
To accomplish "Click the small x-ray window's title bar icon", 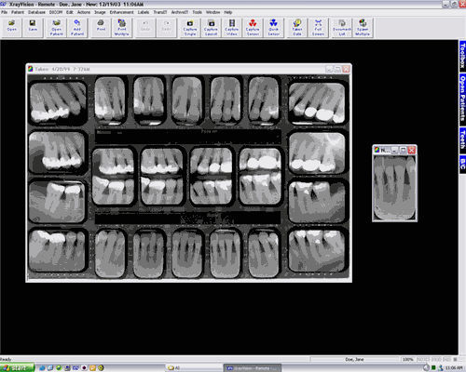I will click(377, 150).
